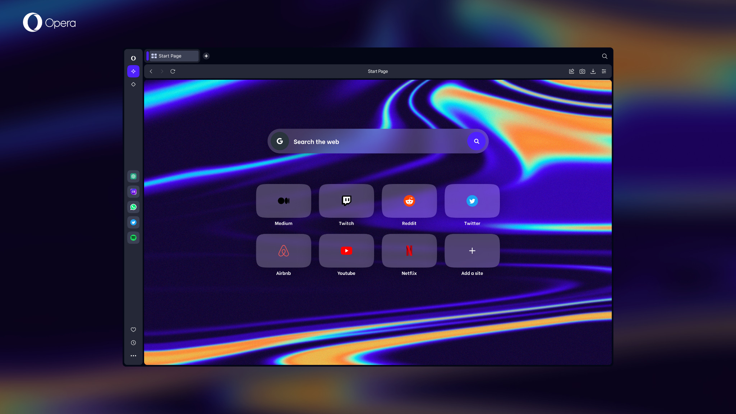Click the page search icon top-right

click(604, 56)
